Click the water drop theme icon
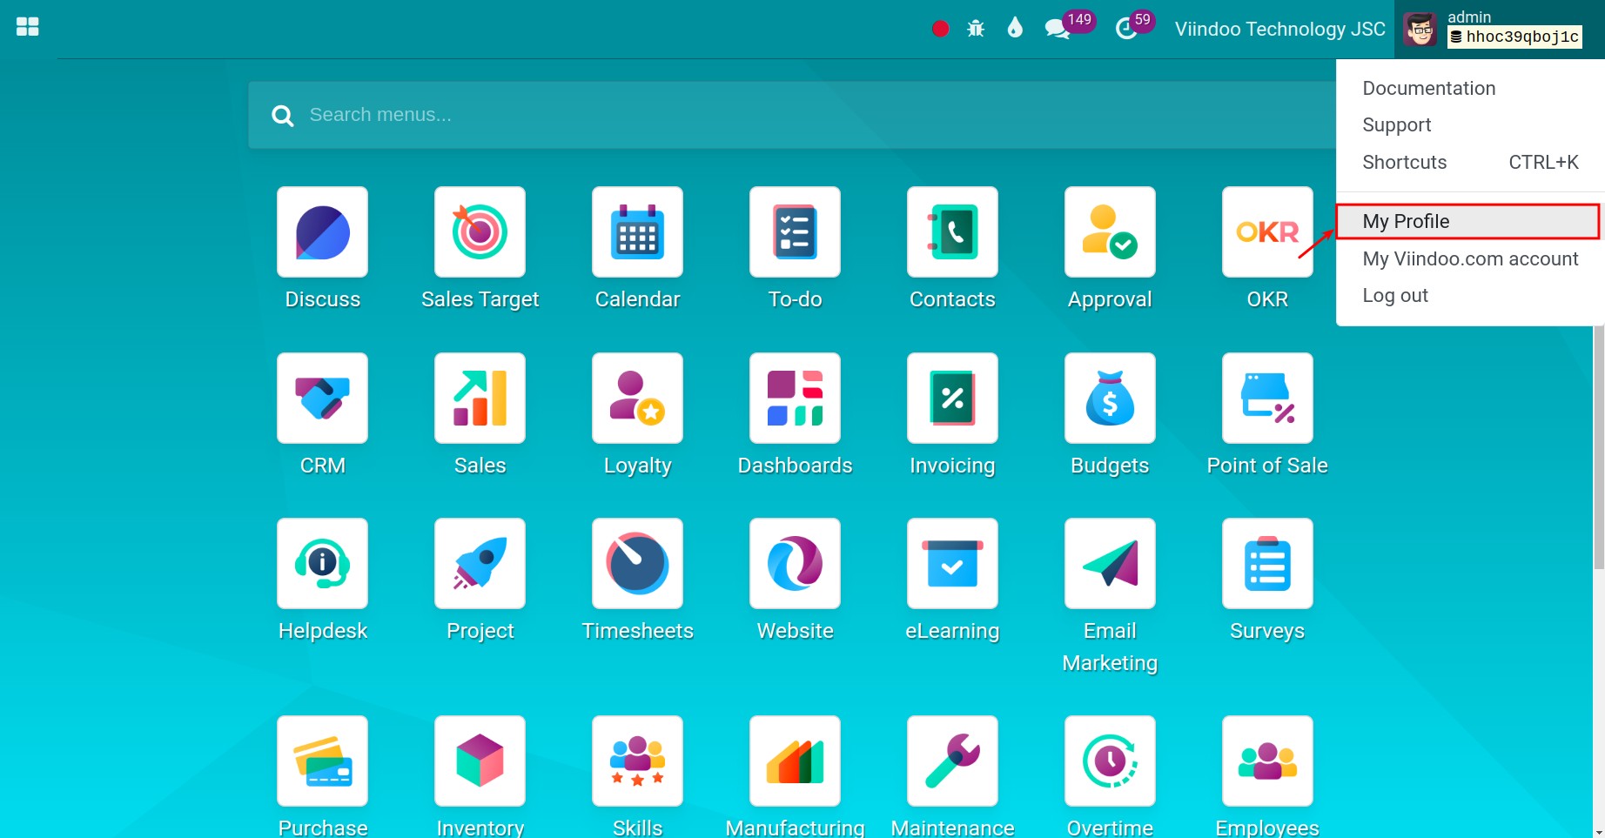 (1015, 28)
